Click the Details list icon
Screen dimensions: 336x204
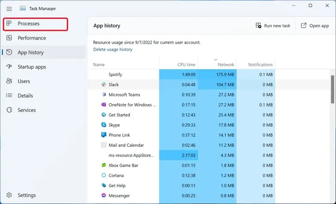coord(9,95)
